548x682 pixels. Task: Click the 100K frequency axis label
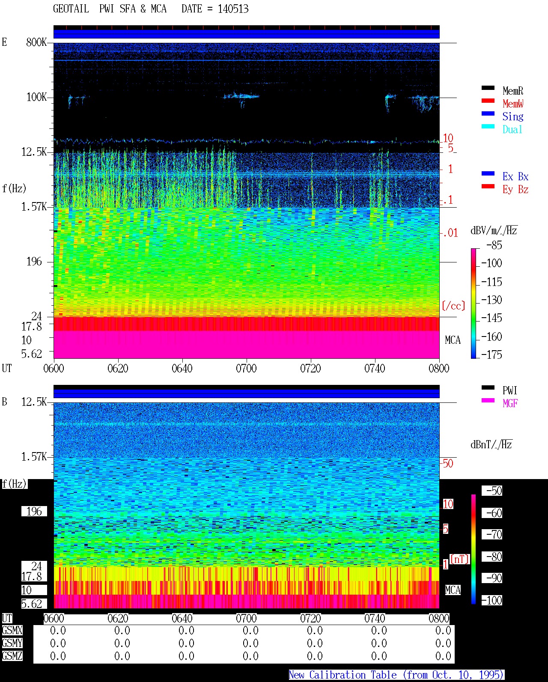click(x=37, y=97)
